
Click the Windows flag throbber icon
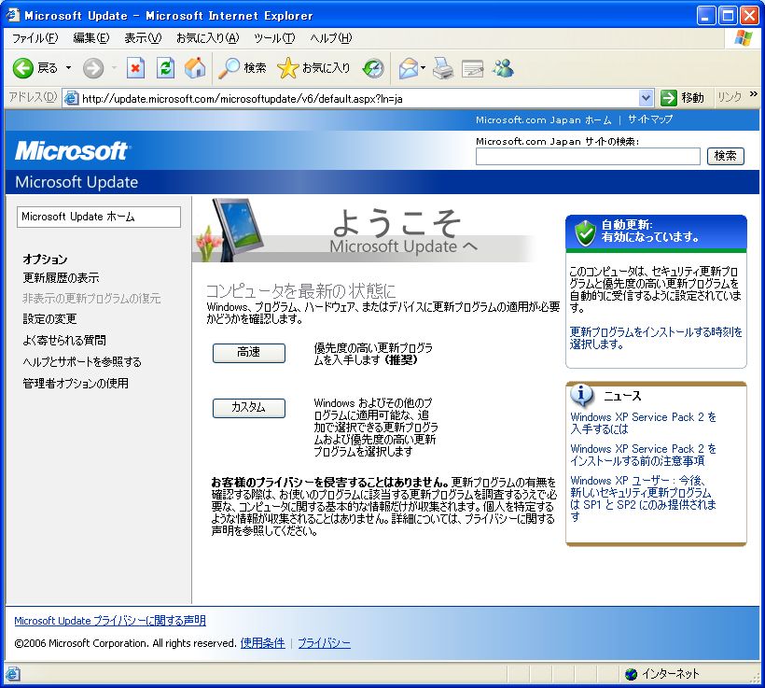743,38
